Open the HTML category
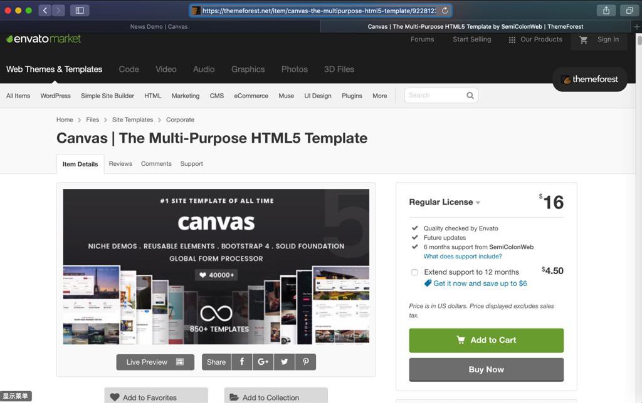The image size is (642, 403). [153, 96]
